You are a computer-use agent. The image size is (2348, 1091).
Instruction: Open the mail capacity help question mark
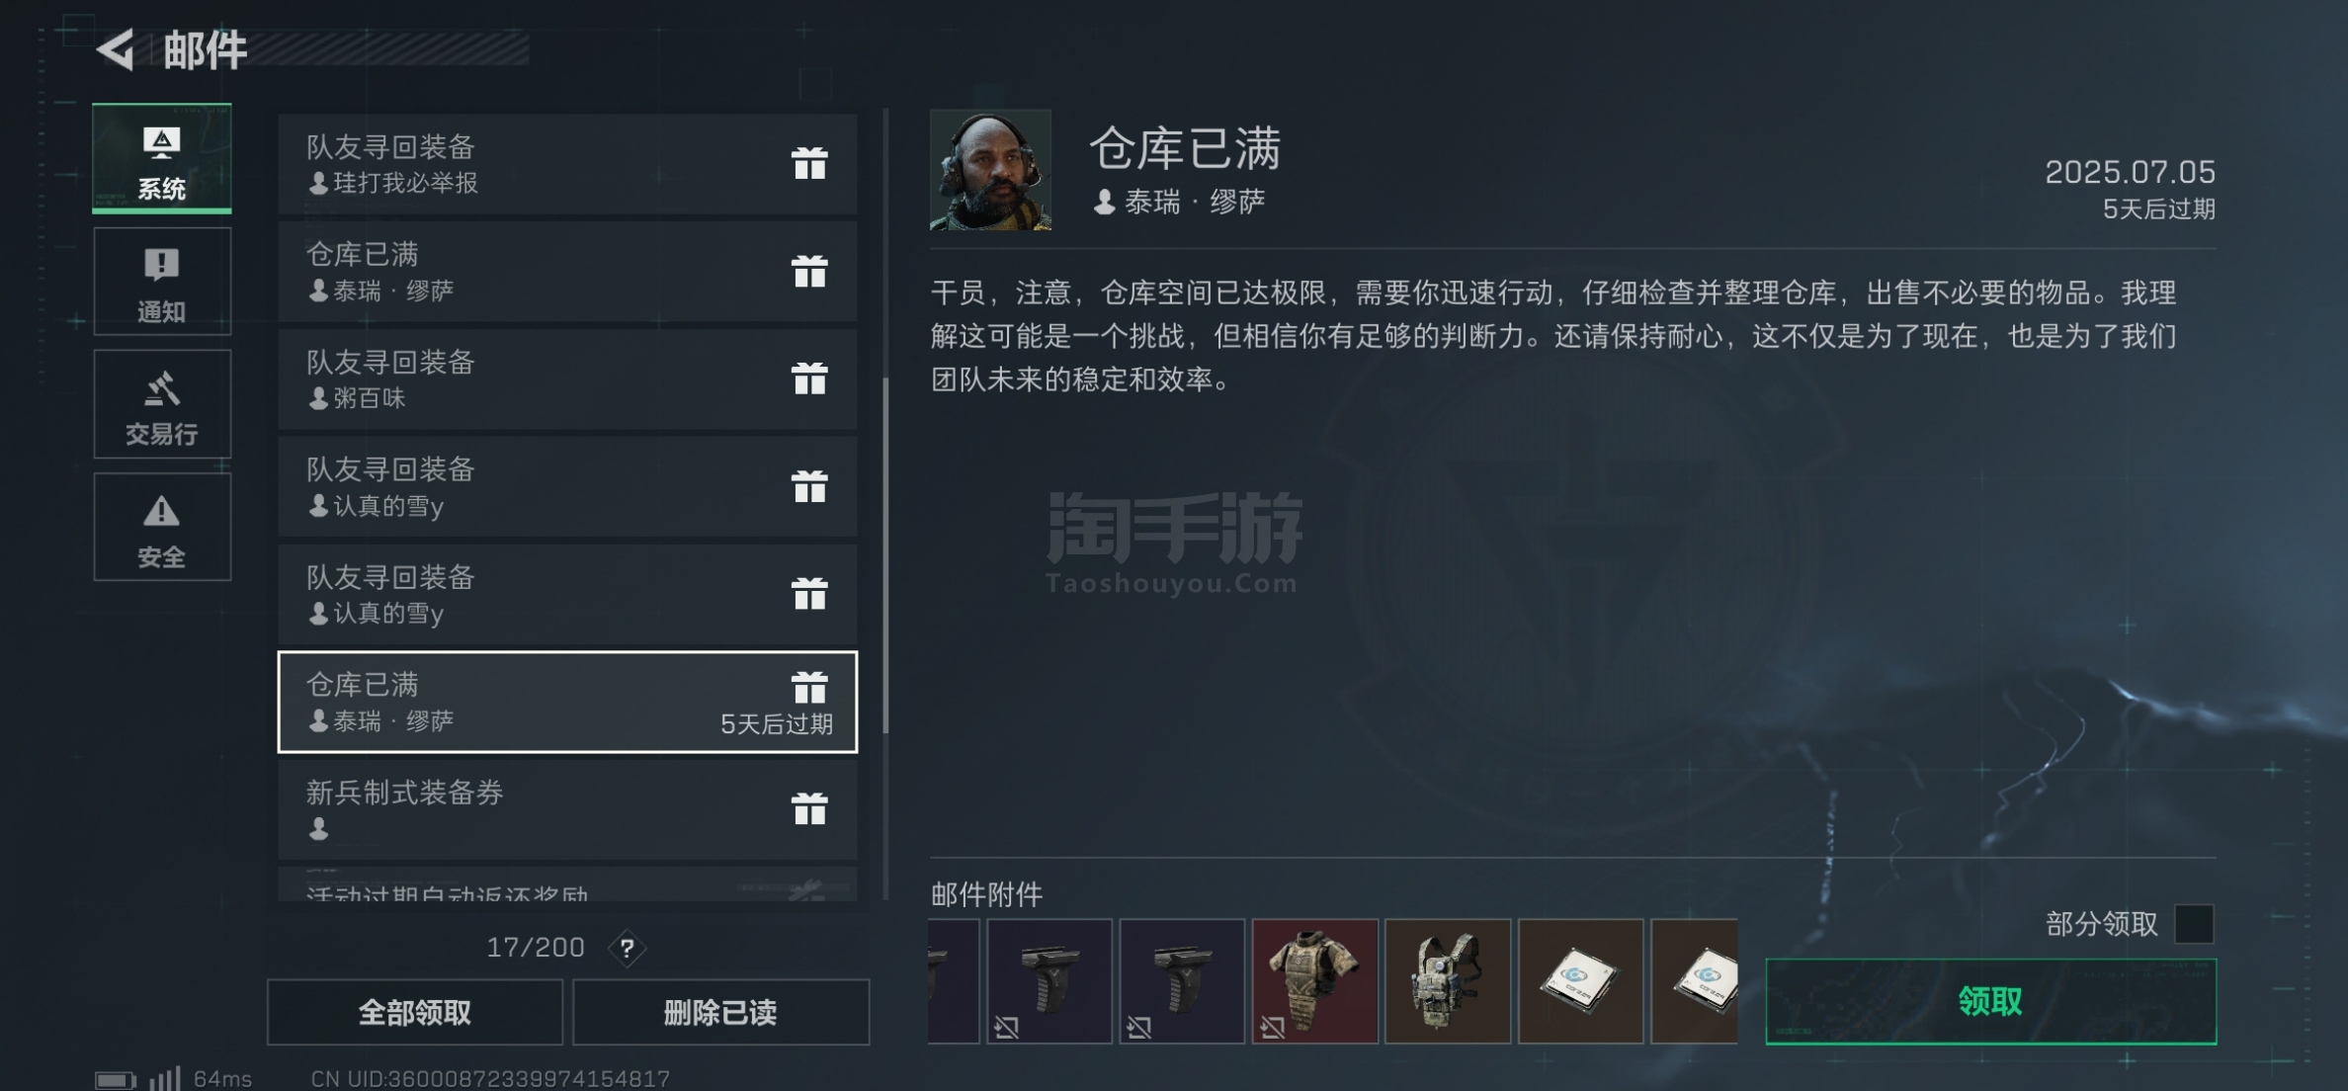coord(627,949)
